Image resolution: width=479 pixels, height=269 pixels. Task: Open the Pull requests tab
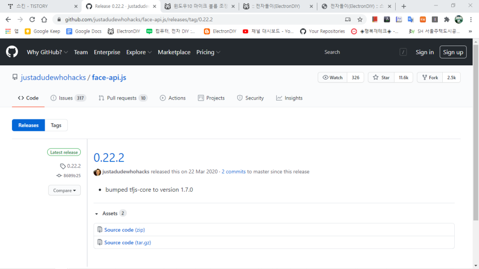click(123, 98)
